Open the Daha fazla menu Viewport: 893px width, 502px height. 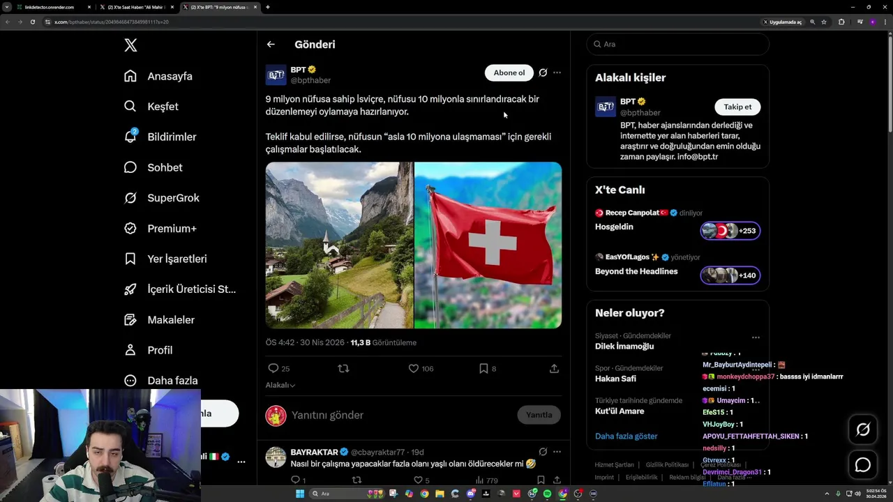(161, 381)
